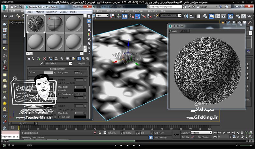The height and width of the screenshot is (149, 255).
Task: Open the Material menu in Material Editor
Action: [x=40, y=12]
